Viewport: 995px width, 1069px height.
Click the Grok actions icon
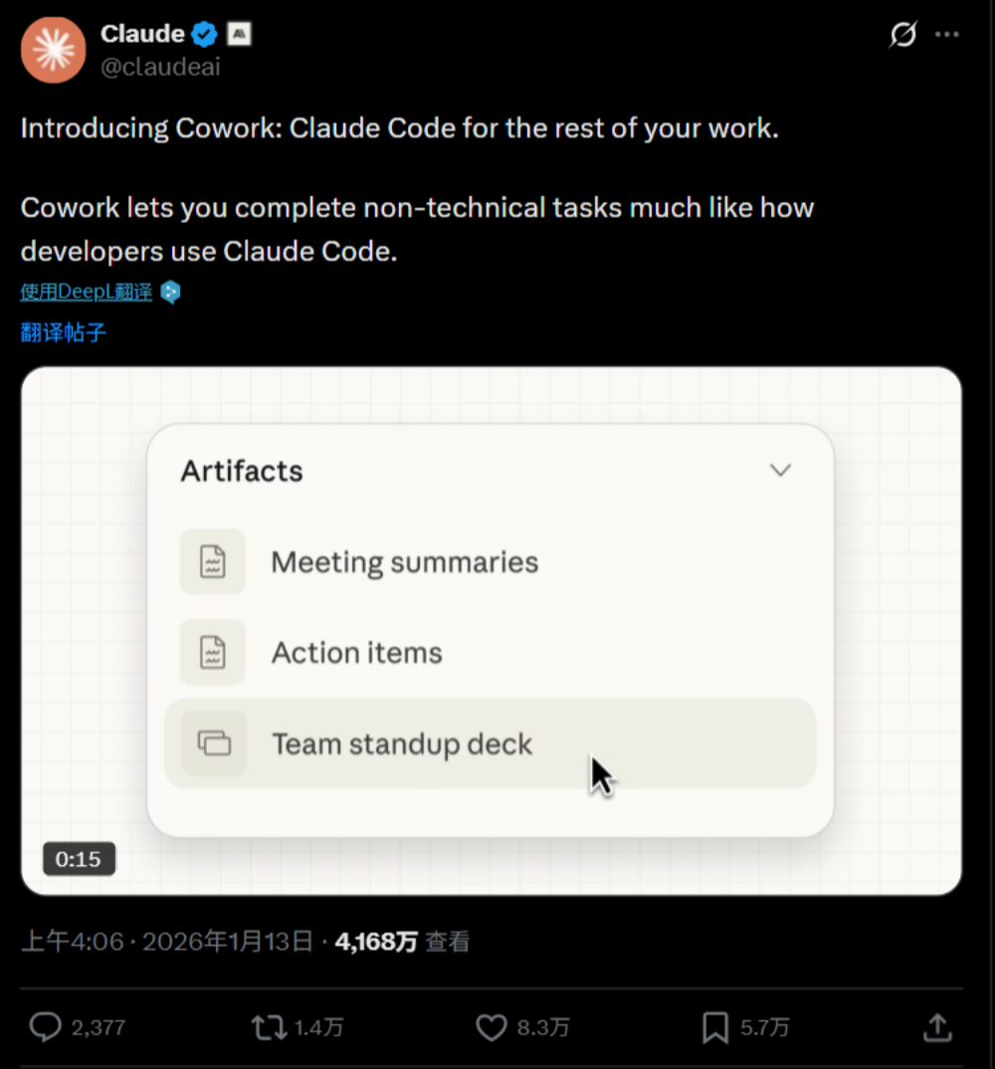point(900,34)
